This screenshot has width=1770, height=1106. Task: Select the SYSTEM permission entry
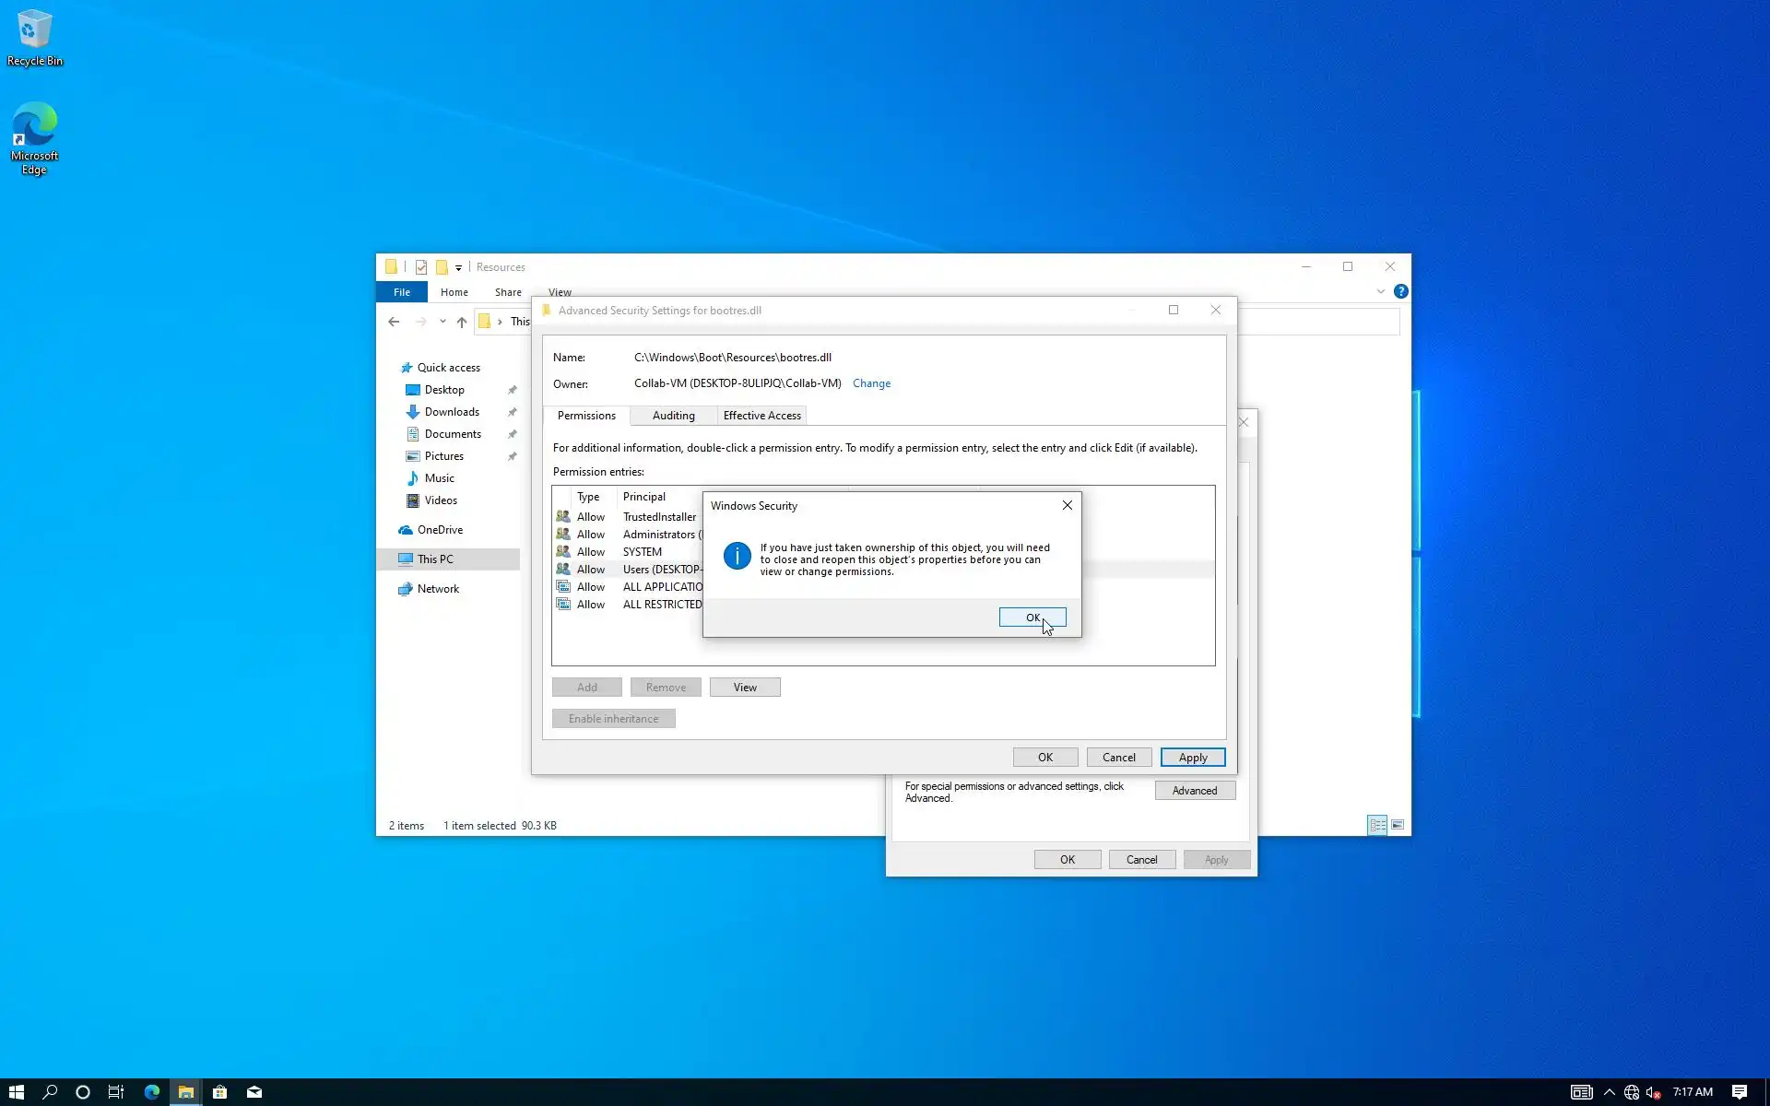642,552
